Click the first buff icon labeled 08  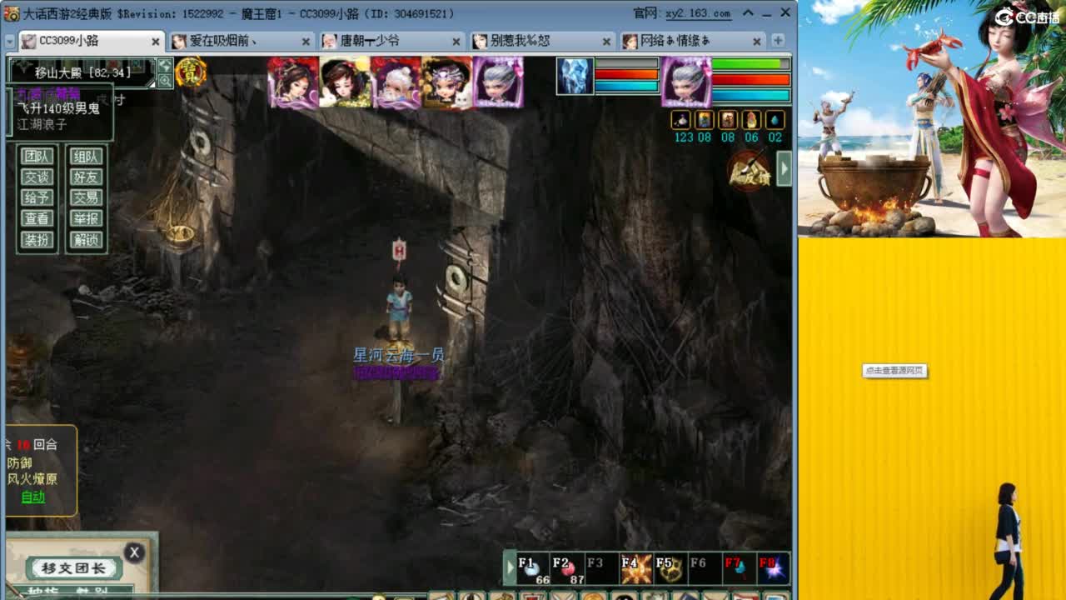coord(705,120)
